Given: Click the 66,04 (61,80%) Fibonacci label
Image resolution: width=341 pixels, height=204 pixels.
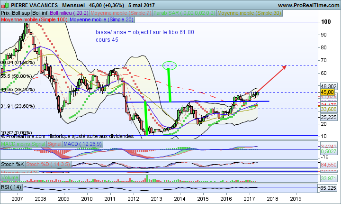Looking at the screenshot, I should click(x=18, y=63).
